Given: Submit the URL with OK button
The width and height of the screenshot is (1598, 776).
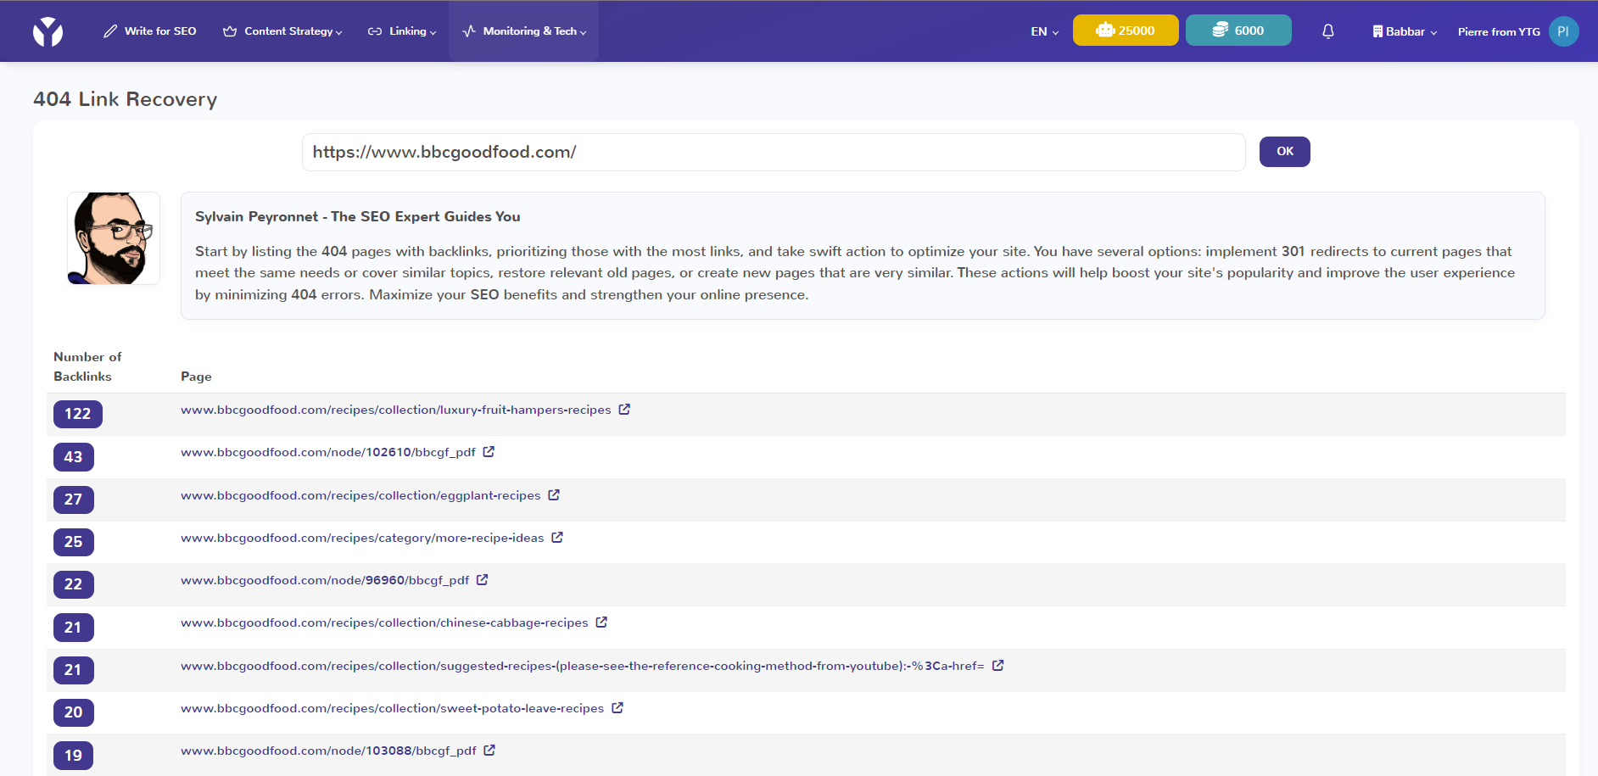Looking at the screenshot, I should (1284, 152).
